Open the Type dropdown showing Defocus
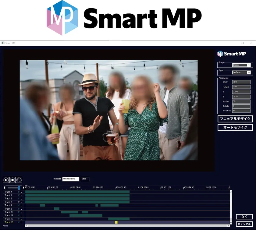This screenshot has width=256, height=230. pyautogui.click(x=241, y=73)
